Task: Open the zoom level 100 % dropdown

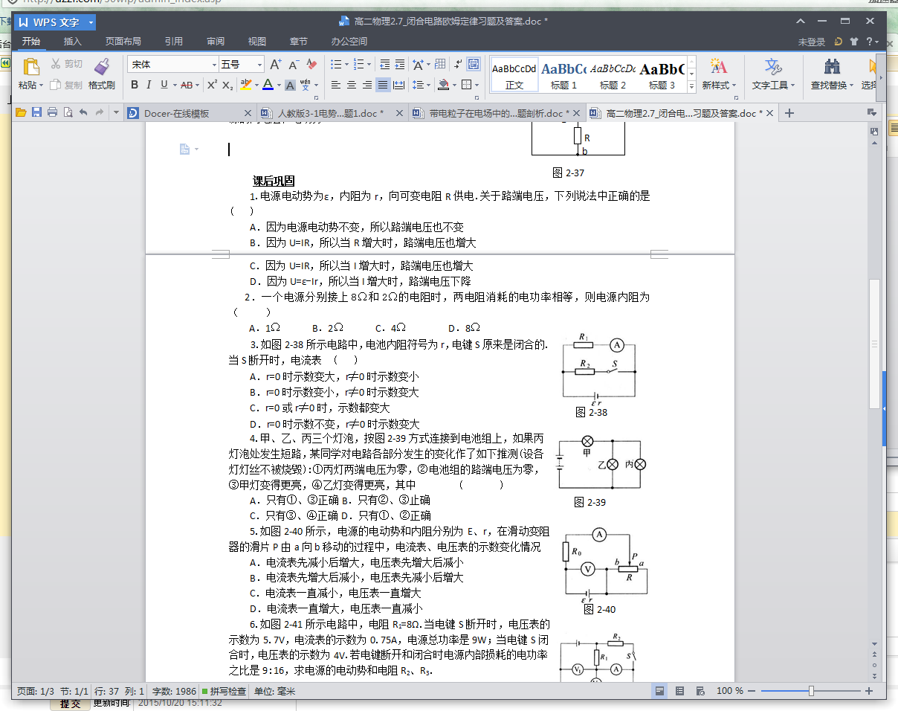Action: pos(729,691)
